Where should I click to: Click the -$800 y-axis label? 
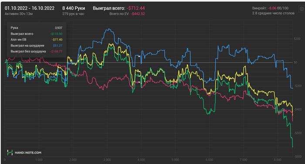pos(298,157)
